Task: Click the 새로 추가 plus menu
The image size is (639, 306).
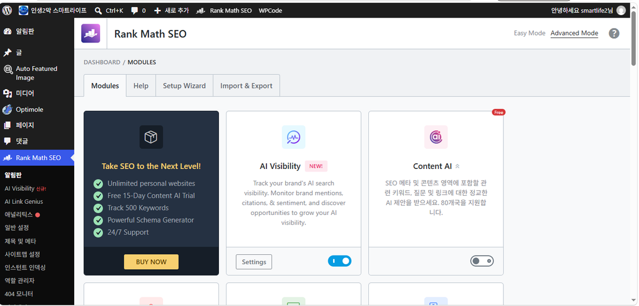Action: pos(171,11)
